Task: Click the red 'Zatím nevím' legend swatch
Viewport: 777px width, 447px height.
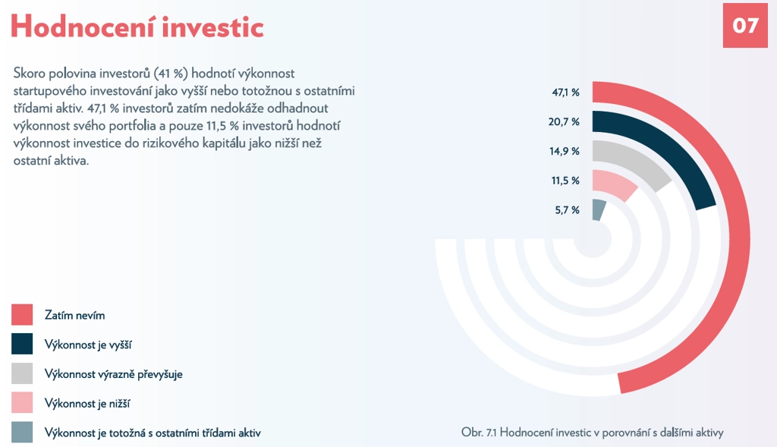Action: pyautogui.click(x=22, y=315)
